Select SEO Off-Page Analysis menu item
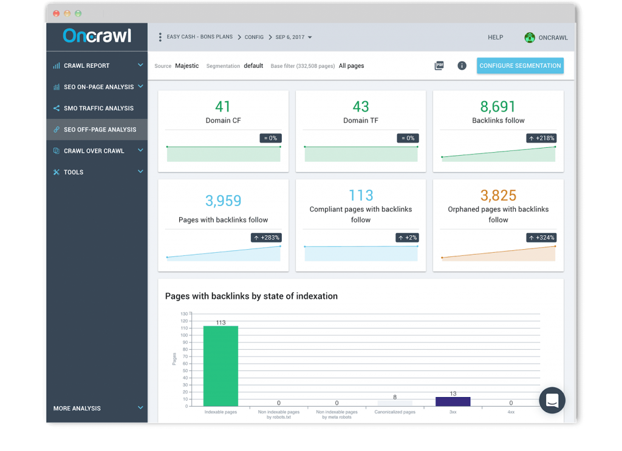The height and width of the screenshot is (451, 622). (x=100, y=130)
